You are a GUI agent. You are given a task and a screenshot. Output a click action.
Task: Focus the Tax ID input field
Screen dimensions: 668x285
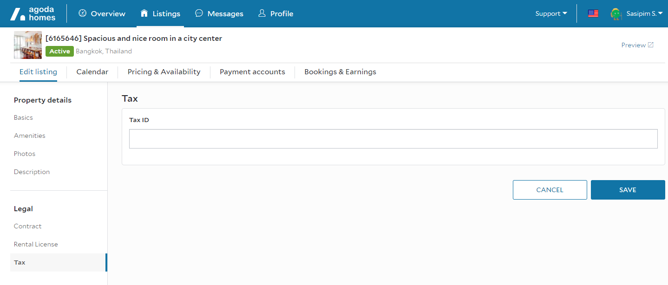click(393, 139)
